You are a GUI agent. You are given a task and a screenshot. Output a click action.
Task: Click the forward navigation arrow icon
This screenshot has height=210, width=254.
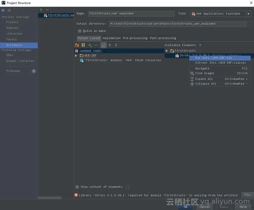tap(9, 10)
